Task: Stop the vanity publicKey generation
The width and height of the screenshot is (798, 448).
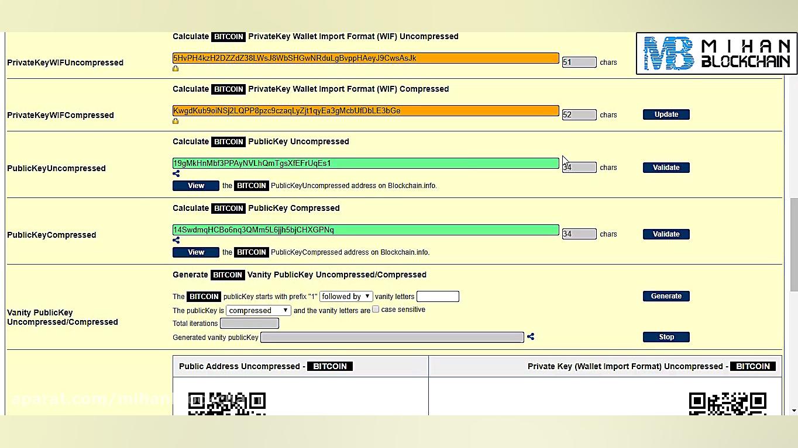Action: click(666, 337)
